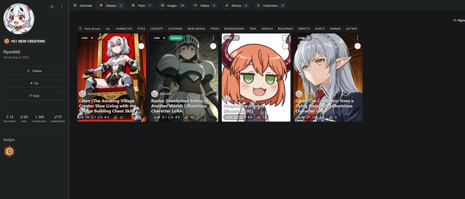The width and height of the screenshot is (465, 199).
Task: Click the #61 New Creators rank badge
Action: click(x=25, y=41)
